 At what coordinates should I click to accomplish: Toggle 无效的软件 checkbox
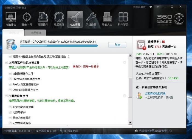tap(10, 112)
